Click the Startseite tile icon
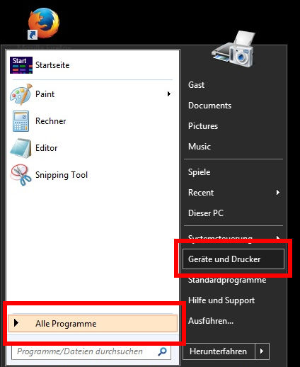This screenshot has width=300, height=367. click(x=21, y=65)
